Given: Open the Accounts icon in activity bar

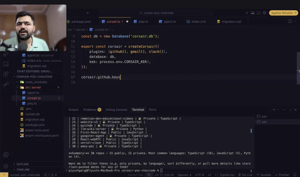Looking at the screenshot, I should [6, 154].
